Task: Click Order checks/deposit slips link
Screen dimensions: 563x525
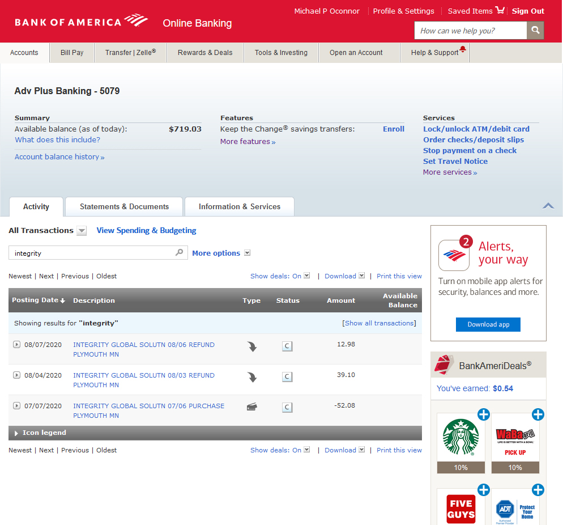Action: tap(474, 140)
